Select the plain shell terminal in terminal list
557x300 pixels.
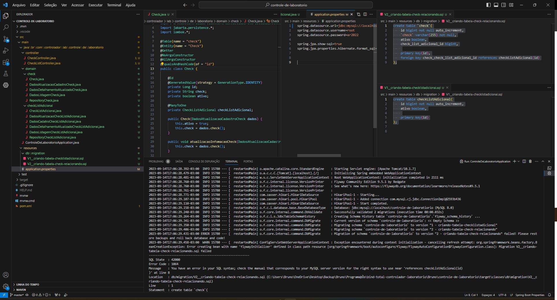(549, 168)
